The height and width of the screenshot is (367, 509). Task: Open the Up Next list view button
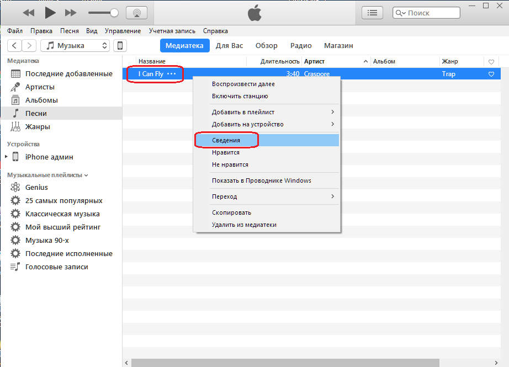[372, 13]
